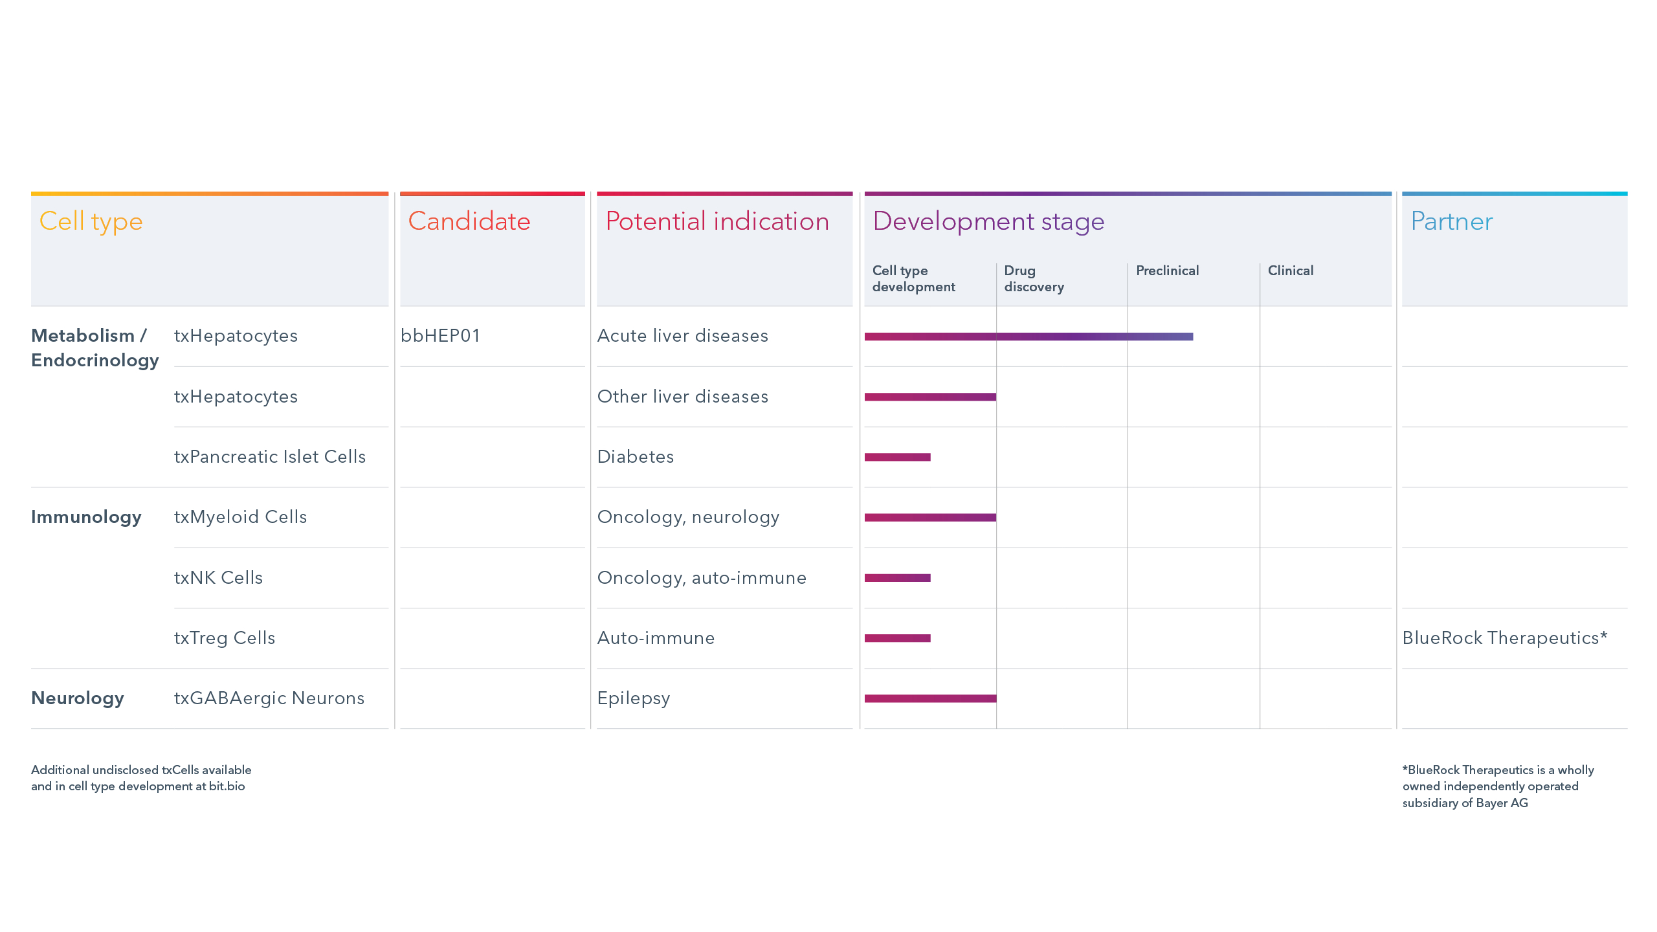1657x932 pixels.
Task: Select the txPancreatic Islet Cells row label
Action: (x=270, y=457)
